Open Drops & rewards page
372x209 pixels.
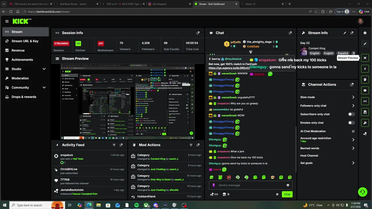[26, 97]
